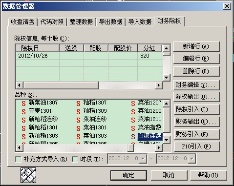Click the down arrow of the 除权信息 table scrollbar
Image resolution: width=234 pixels, height=186 pixels.
[x=167, y=78]
